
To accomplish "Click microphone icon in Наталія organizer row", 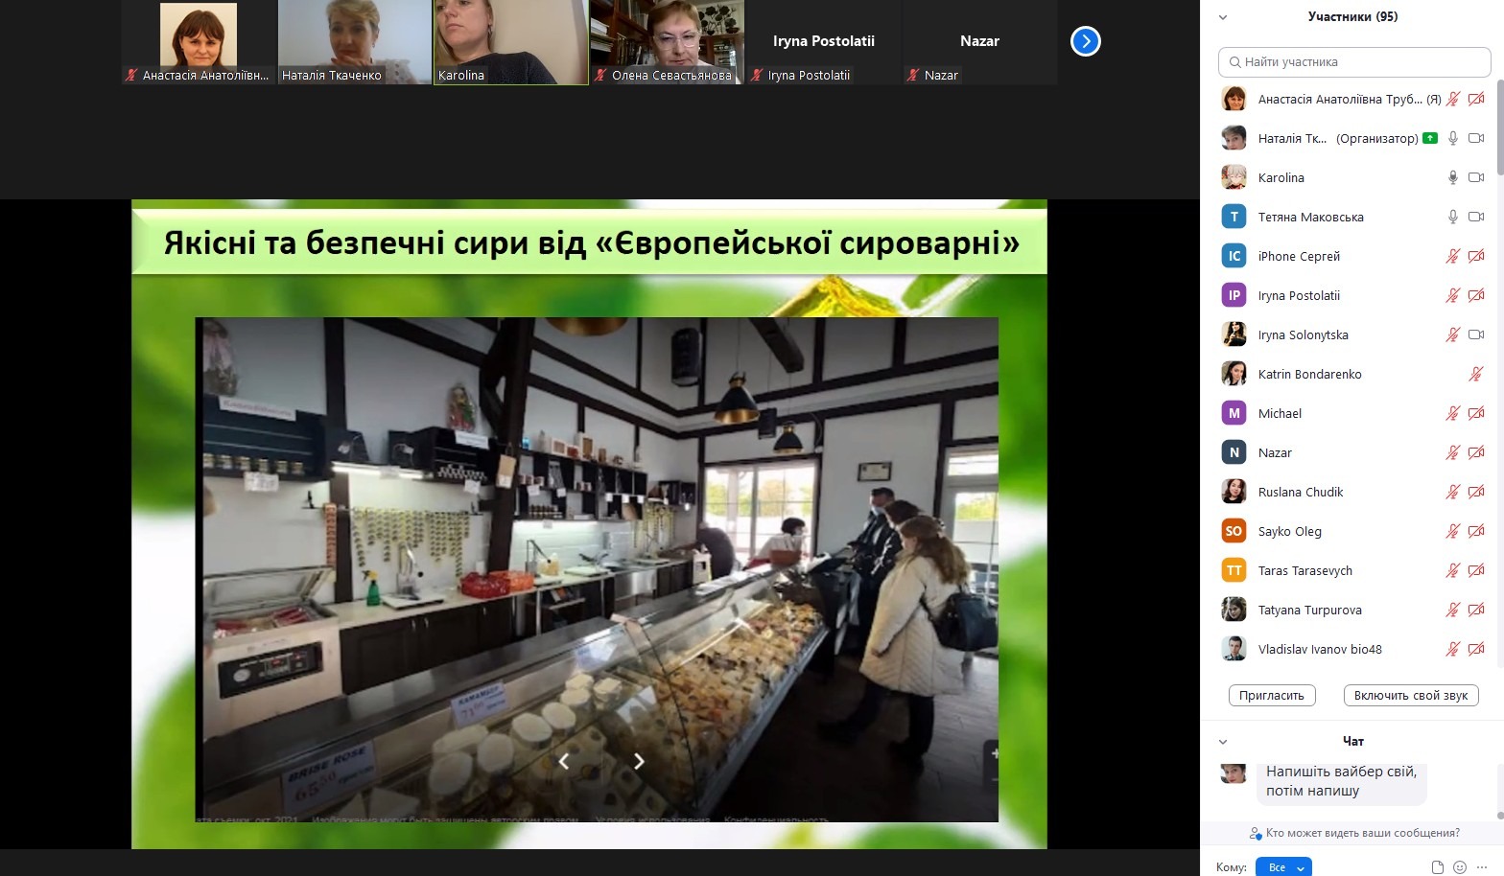I will (x=1453, y=138).
